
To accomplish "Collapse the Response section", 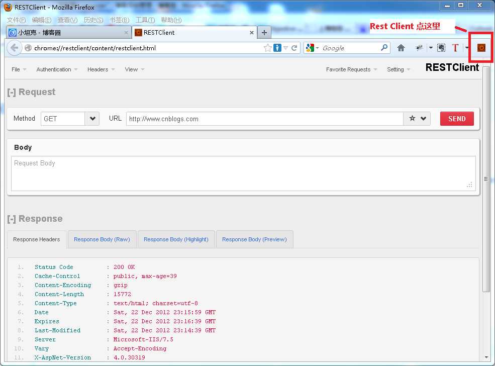I will pos(12,219).
